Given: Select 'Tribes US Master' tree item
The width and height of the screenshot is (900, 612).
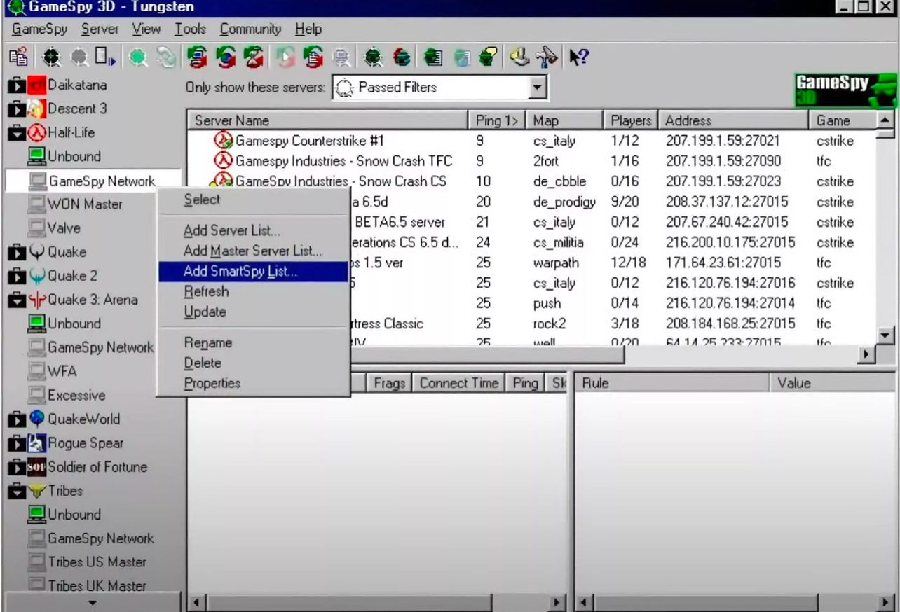Looking at the screenshot, I should pos(97,562).
